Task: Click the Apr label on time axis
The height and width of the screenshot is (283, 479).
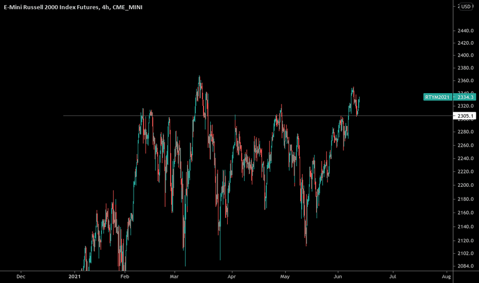Action: 232,277
